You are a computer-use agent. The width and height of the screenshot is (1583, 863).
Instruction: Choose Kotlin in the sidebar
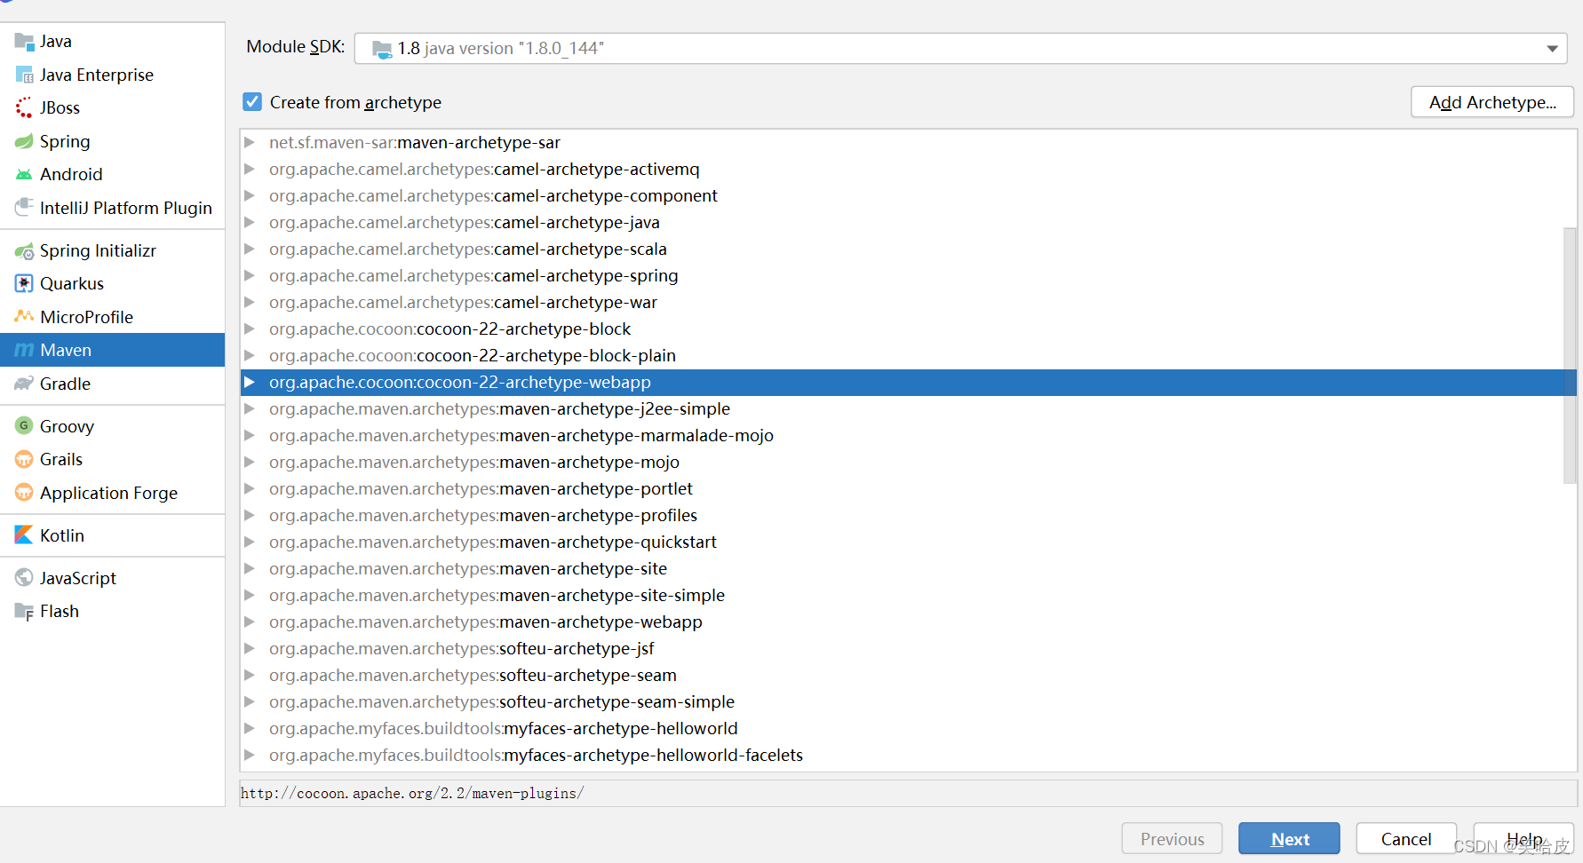point(113,535)
